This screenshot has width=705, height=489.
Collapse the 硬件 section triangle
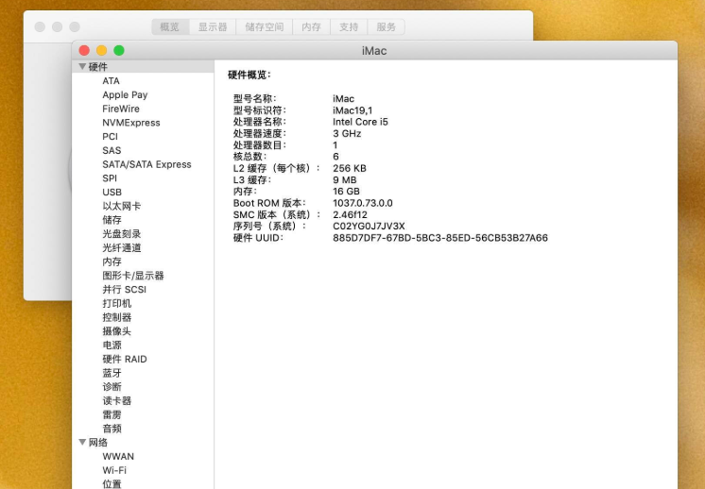82,67
